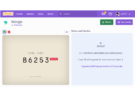Image resolution: width=135 pixels, height=101 pixels.
Task: Go to the Ideas page
Action: click(40, 14)
